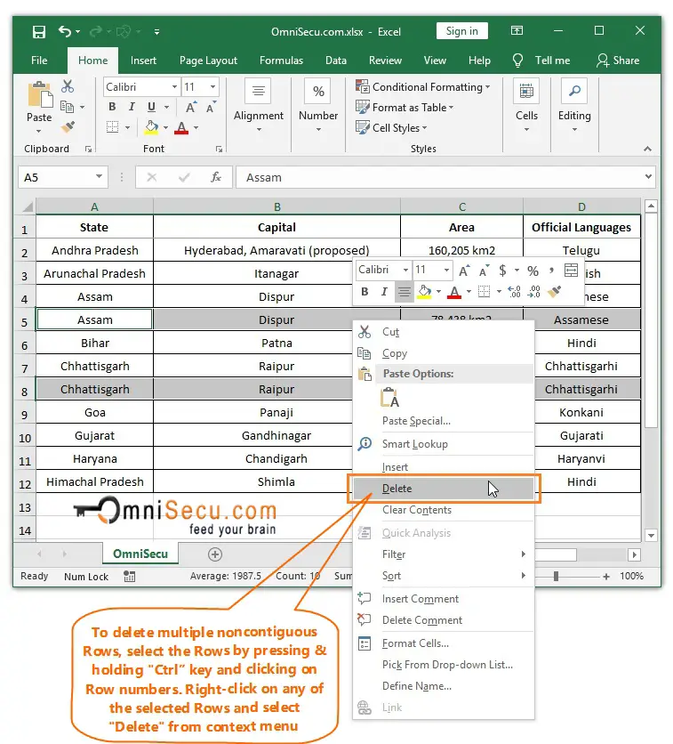The width and height of the screenshot is (673, 744).
Task: Open the Name Box dropdown arrow
Action: pos(99,176)
